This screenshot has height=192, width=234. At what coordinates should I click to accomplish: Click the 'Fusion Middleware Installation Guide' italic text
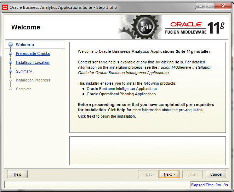pyautogui.click(x=144, y=70)
